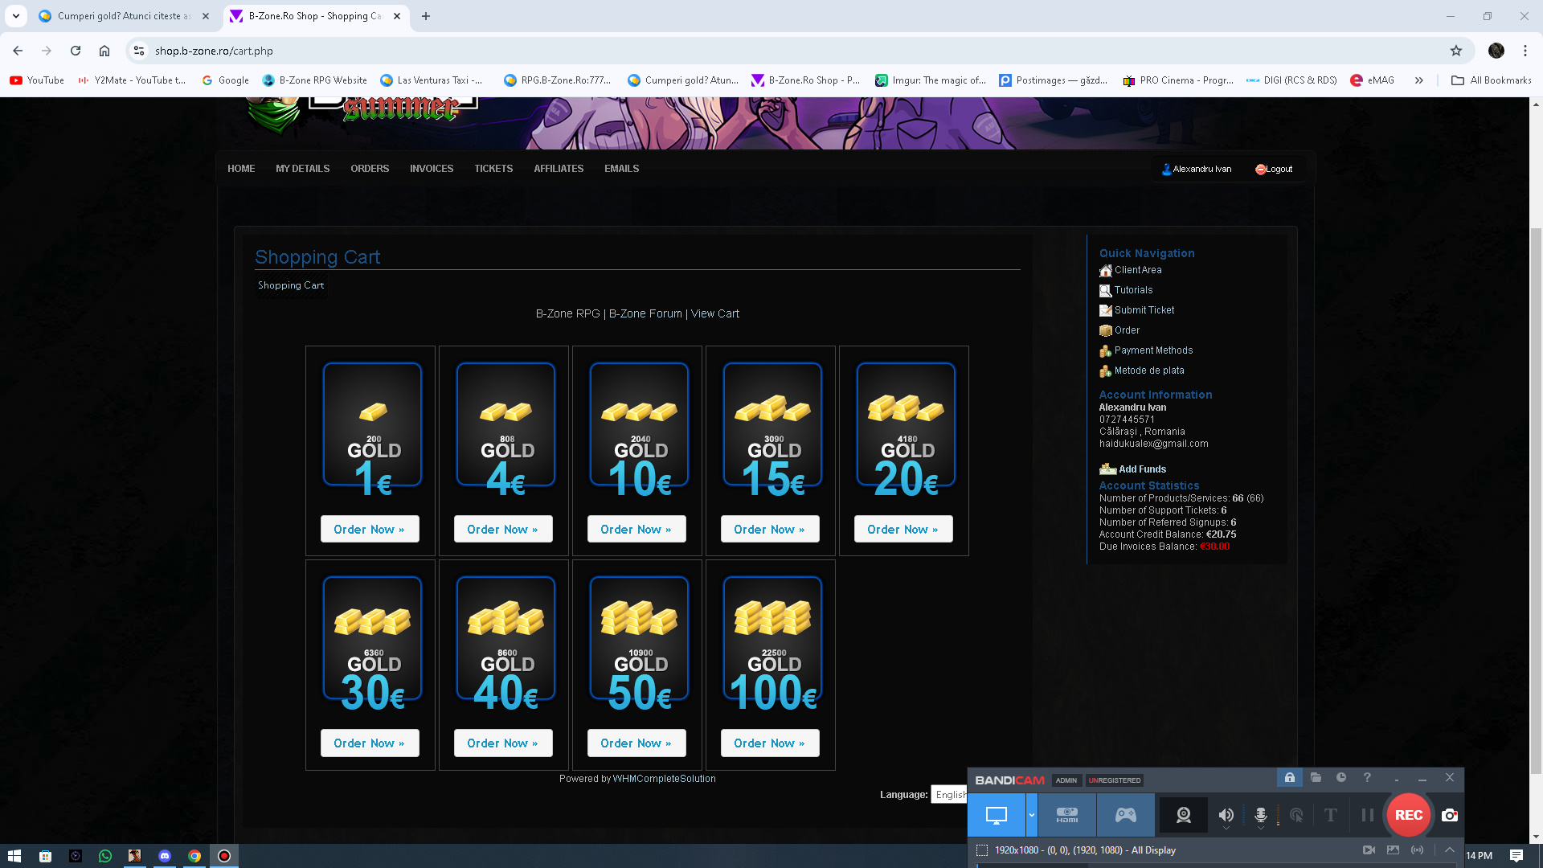Image resolution: width=1543 pixels, height=868 pixels.
Task: Open the EMAILS menu item
Action: (622, 169)
